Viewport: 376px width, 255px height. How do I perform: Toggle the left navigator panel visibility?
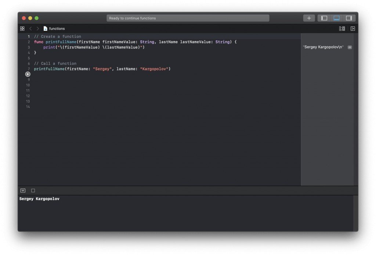click(323, 18)
